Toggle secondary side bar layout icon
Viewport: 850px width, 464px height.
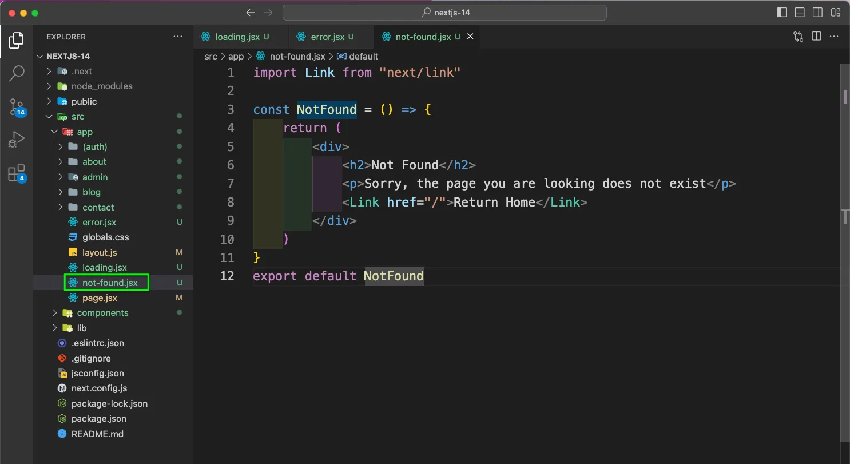click(x=818, y=13)
